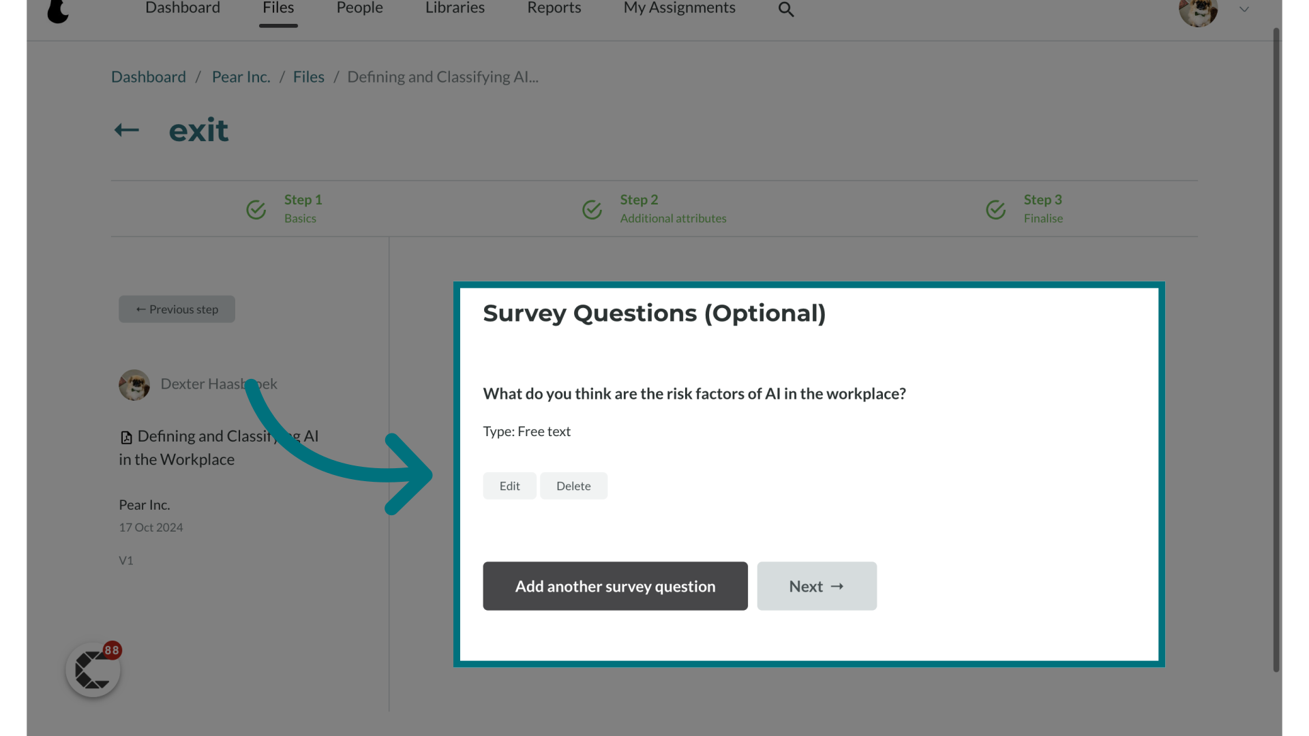This screenshot has height=736, width=1309.
Task: Click the 'Pear Inc.' text in sidebar
Action: point(145,505)
